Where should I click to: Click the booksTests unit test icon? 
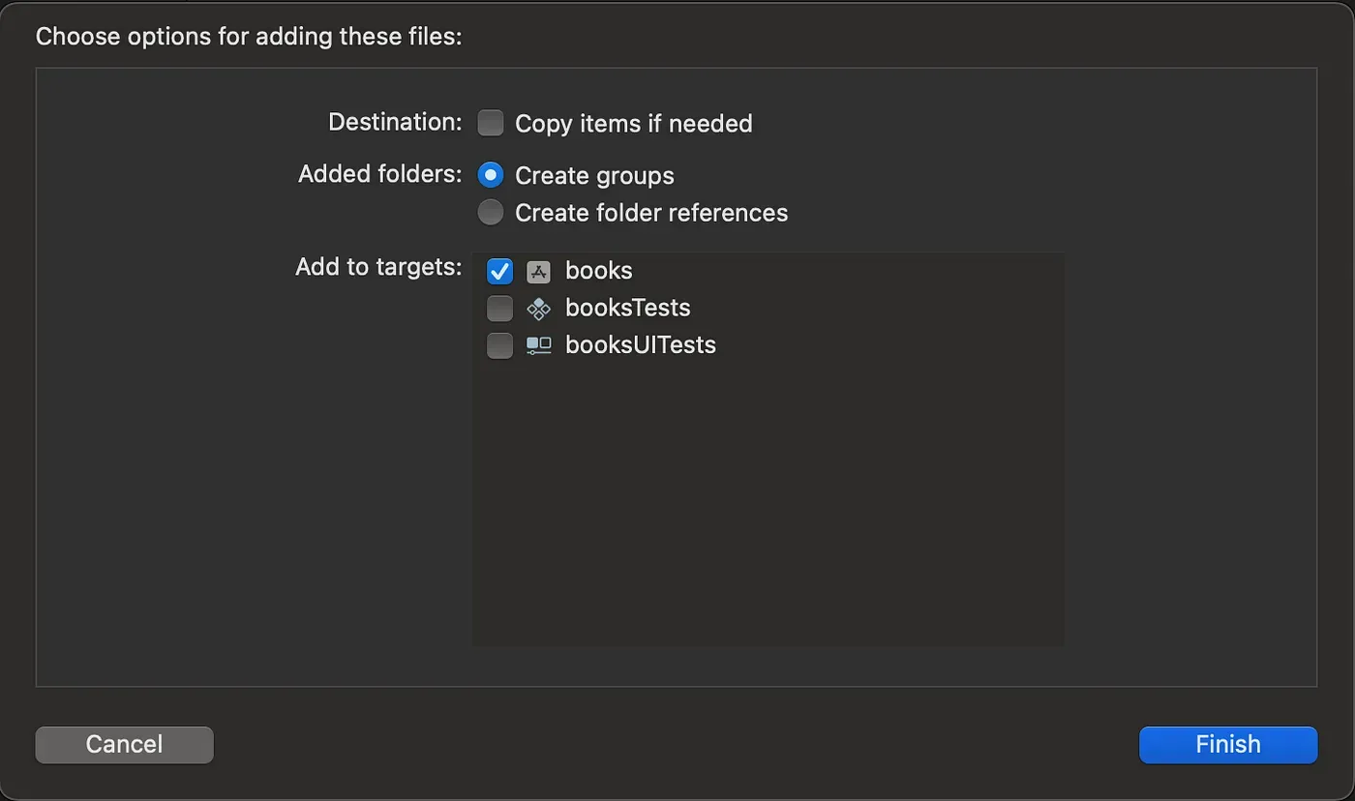pos(538,309)
